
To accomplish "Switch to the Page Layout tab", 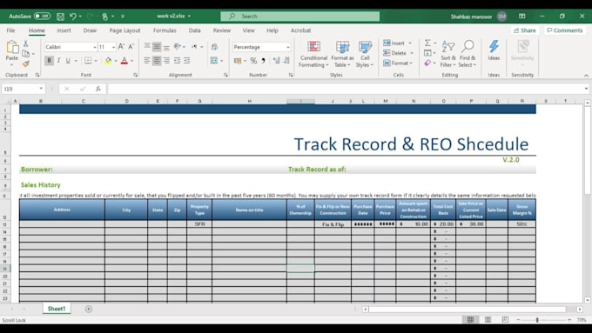I will [124, 30].
